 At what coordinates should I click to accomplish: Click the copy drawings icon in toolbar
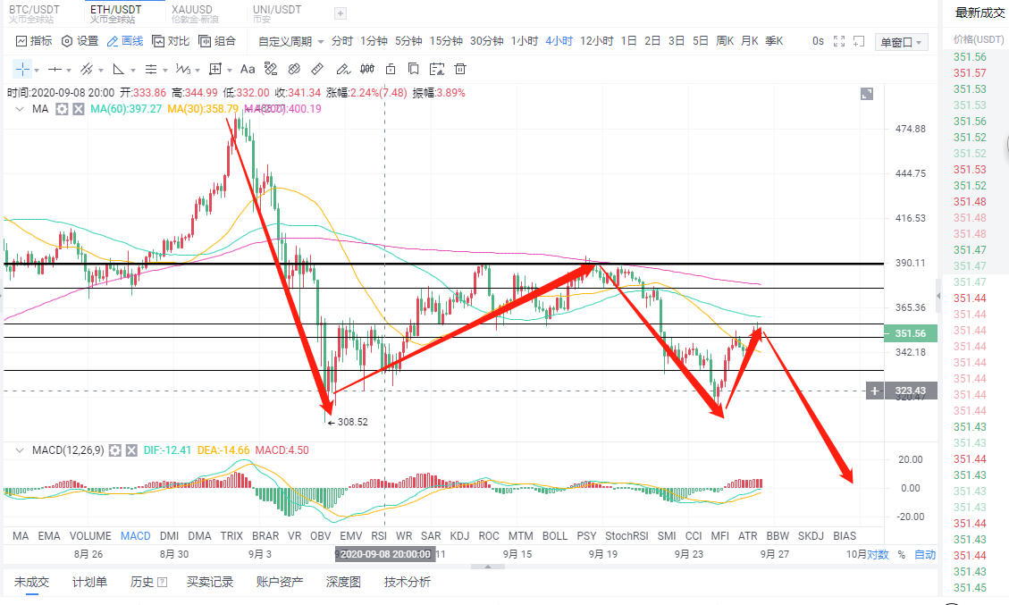(414, 69)
